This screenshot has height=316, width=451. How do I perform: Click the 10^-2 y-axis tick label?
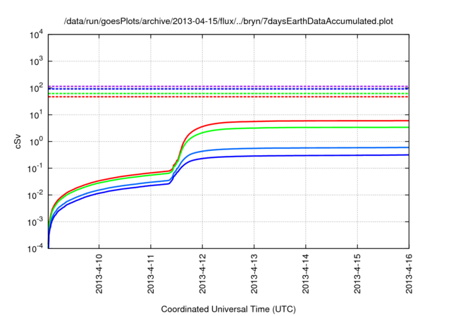click(35, 195)
